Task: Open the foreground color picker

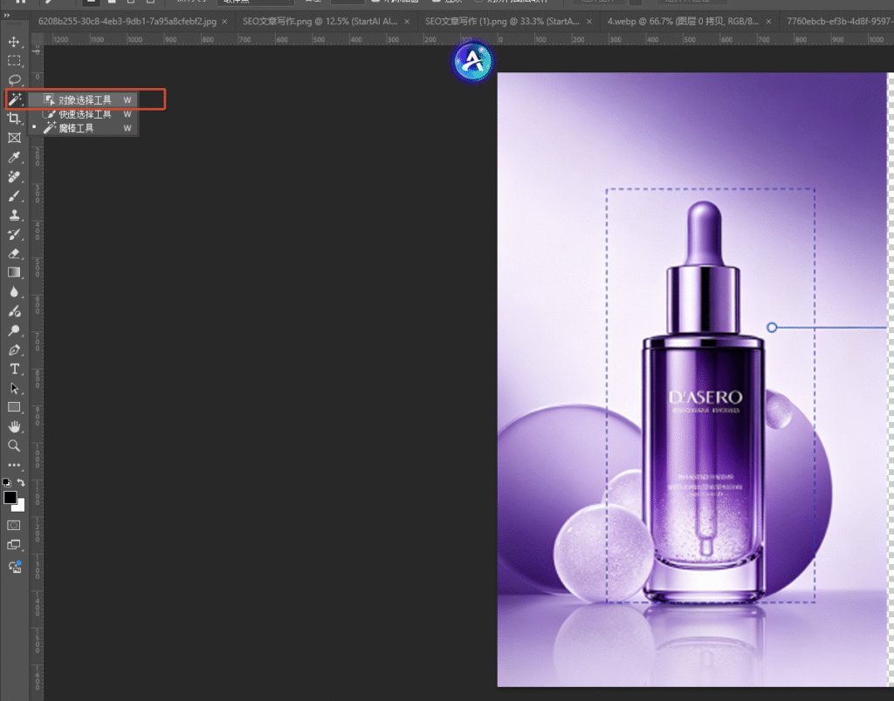Action: pyautogui.click(x=10, y=497)
